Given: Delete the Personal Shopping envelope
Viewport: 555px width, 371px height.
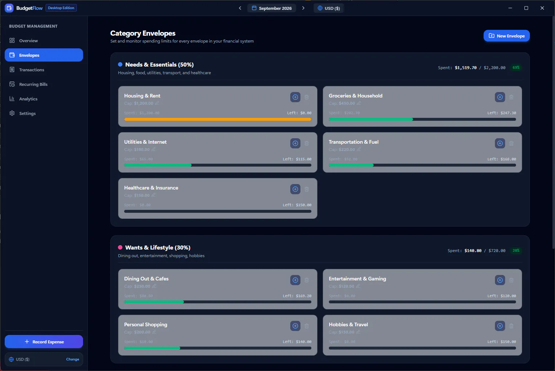Looking at the screenshot, I should click(307, 326).
